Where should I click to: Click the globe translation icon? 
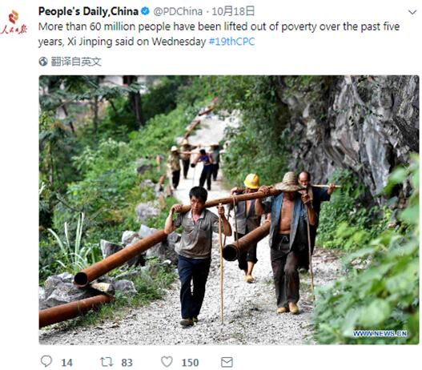(43, 62)
